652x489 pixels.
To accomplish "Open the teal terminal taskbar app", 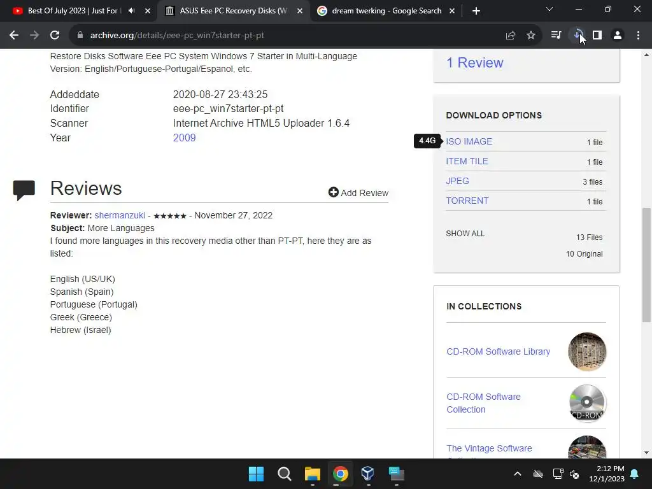I will 396,474.
